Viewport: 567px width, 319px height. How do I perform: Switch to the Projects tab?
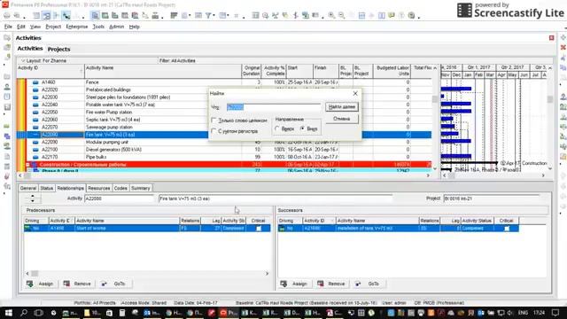point(59,50)
